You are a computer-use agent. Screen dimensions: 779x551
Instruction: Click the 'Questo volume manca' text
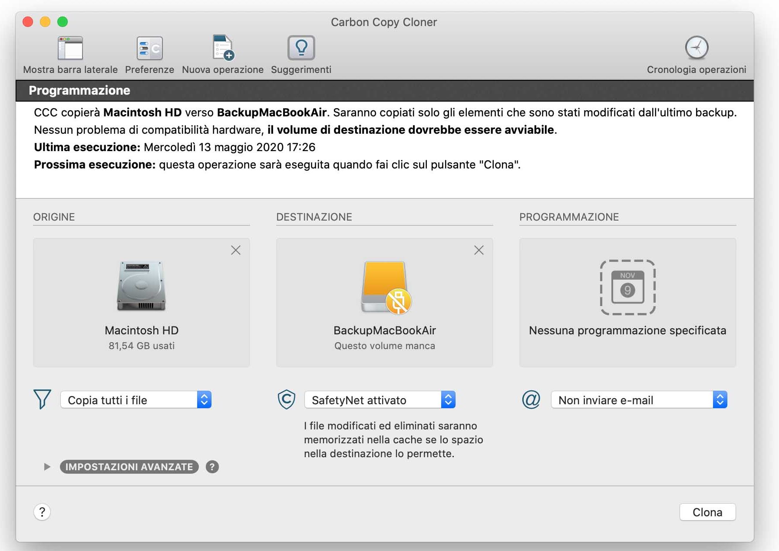pyautogui.click(x=385, y=346)
